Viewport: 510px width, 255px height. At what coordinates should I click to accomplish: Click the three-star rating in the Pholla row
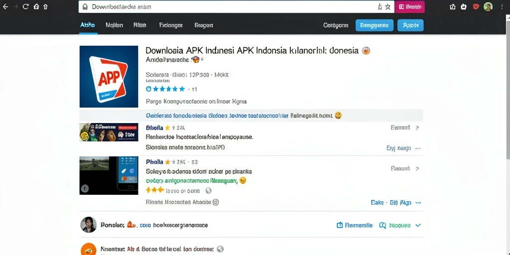pos(155,190)
